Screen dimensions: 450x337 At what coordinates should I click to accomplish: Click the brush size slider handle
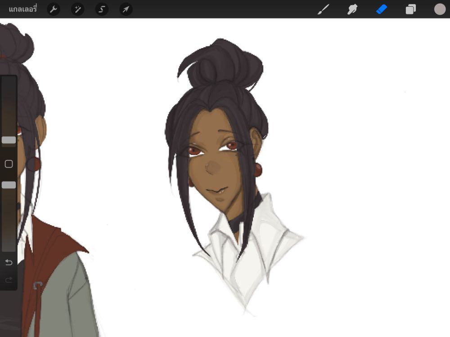click(9, 140)
